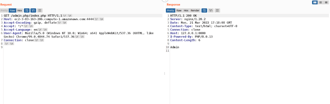Switch Response view to Raw
The height and width of the screenshot is (104, 330).
[x=179, y=10]
